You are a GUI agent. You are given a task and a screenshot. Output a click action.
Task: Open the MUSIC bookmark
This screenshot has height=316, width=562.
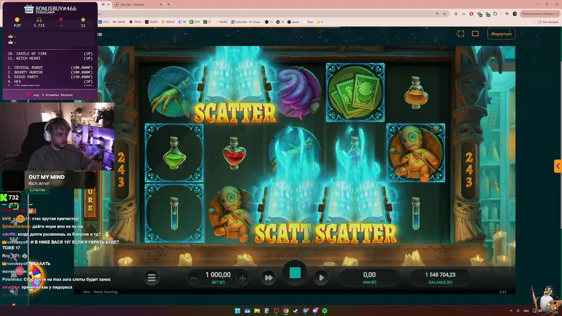click(221, 22)
